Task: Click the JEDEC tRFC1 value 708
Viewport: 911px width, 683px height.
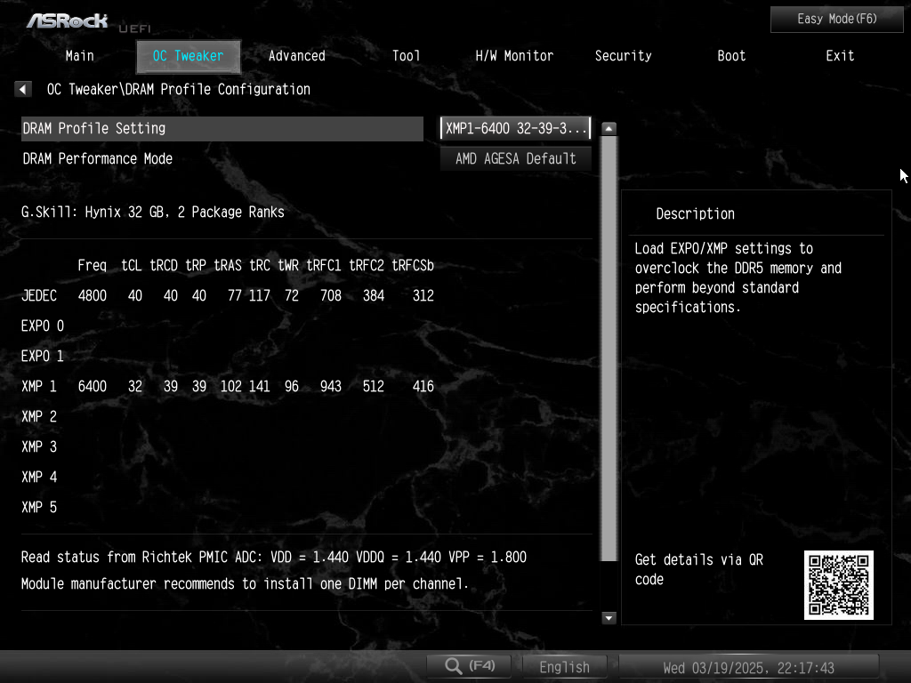Action: coord(331,295)
